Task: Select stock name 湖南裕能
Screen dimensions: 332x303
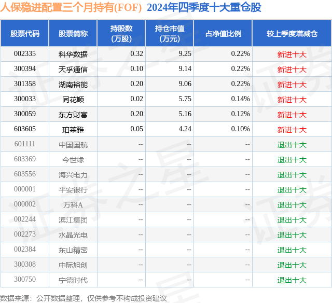Action: 73,85
